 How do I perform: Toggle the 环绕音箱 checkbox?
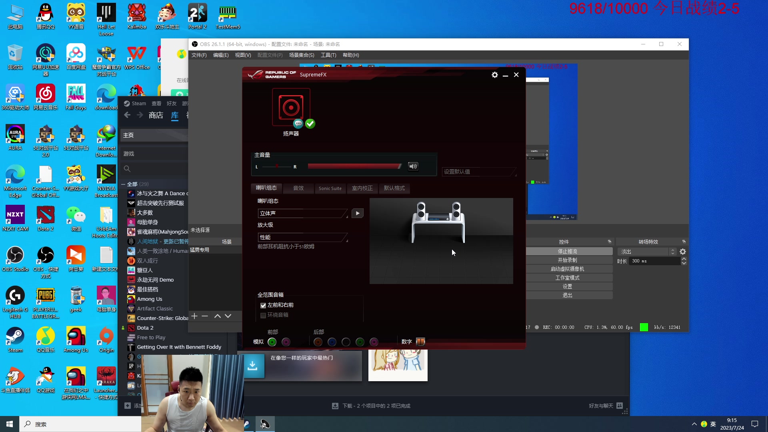(x=263, y=315)
